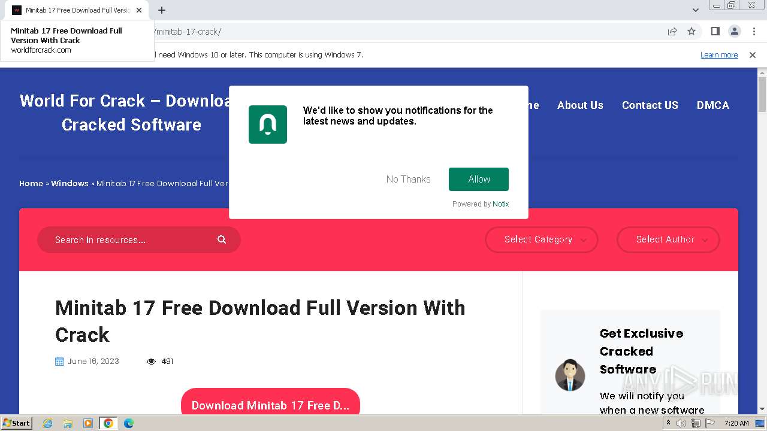Click the Get Exclusive Cracked Software heading

[641, 351]
